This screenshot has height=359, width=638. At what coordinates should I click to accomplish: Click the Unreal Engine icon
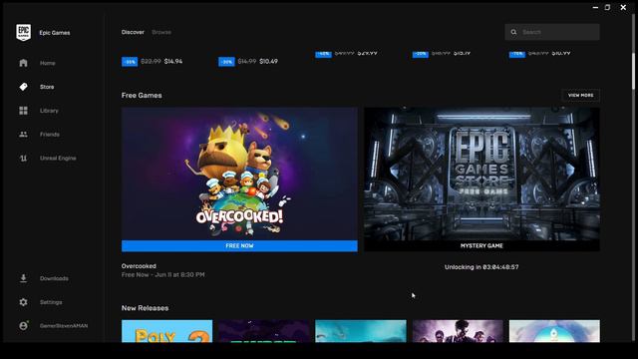point(24,158)
